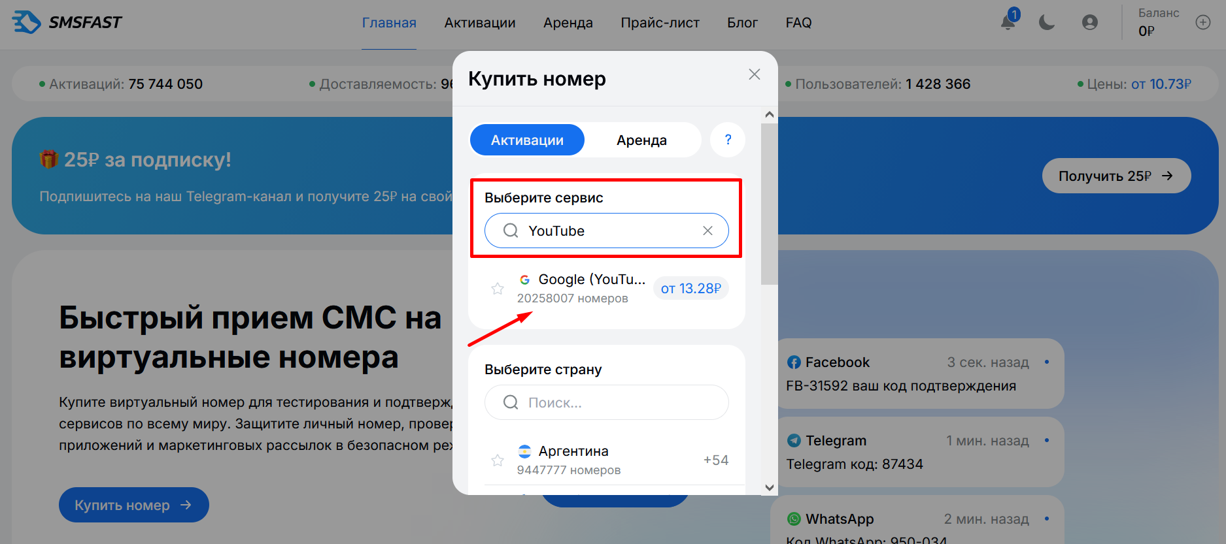This screenshot has width=1226, height=544.
Task: Add balance with the plus icon
Action: (1203, 22)
